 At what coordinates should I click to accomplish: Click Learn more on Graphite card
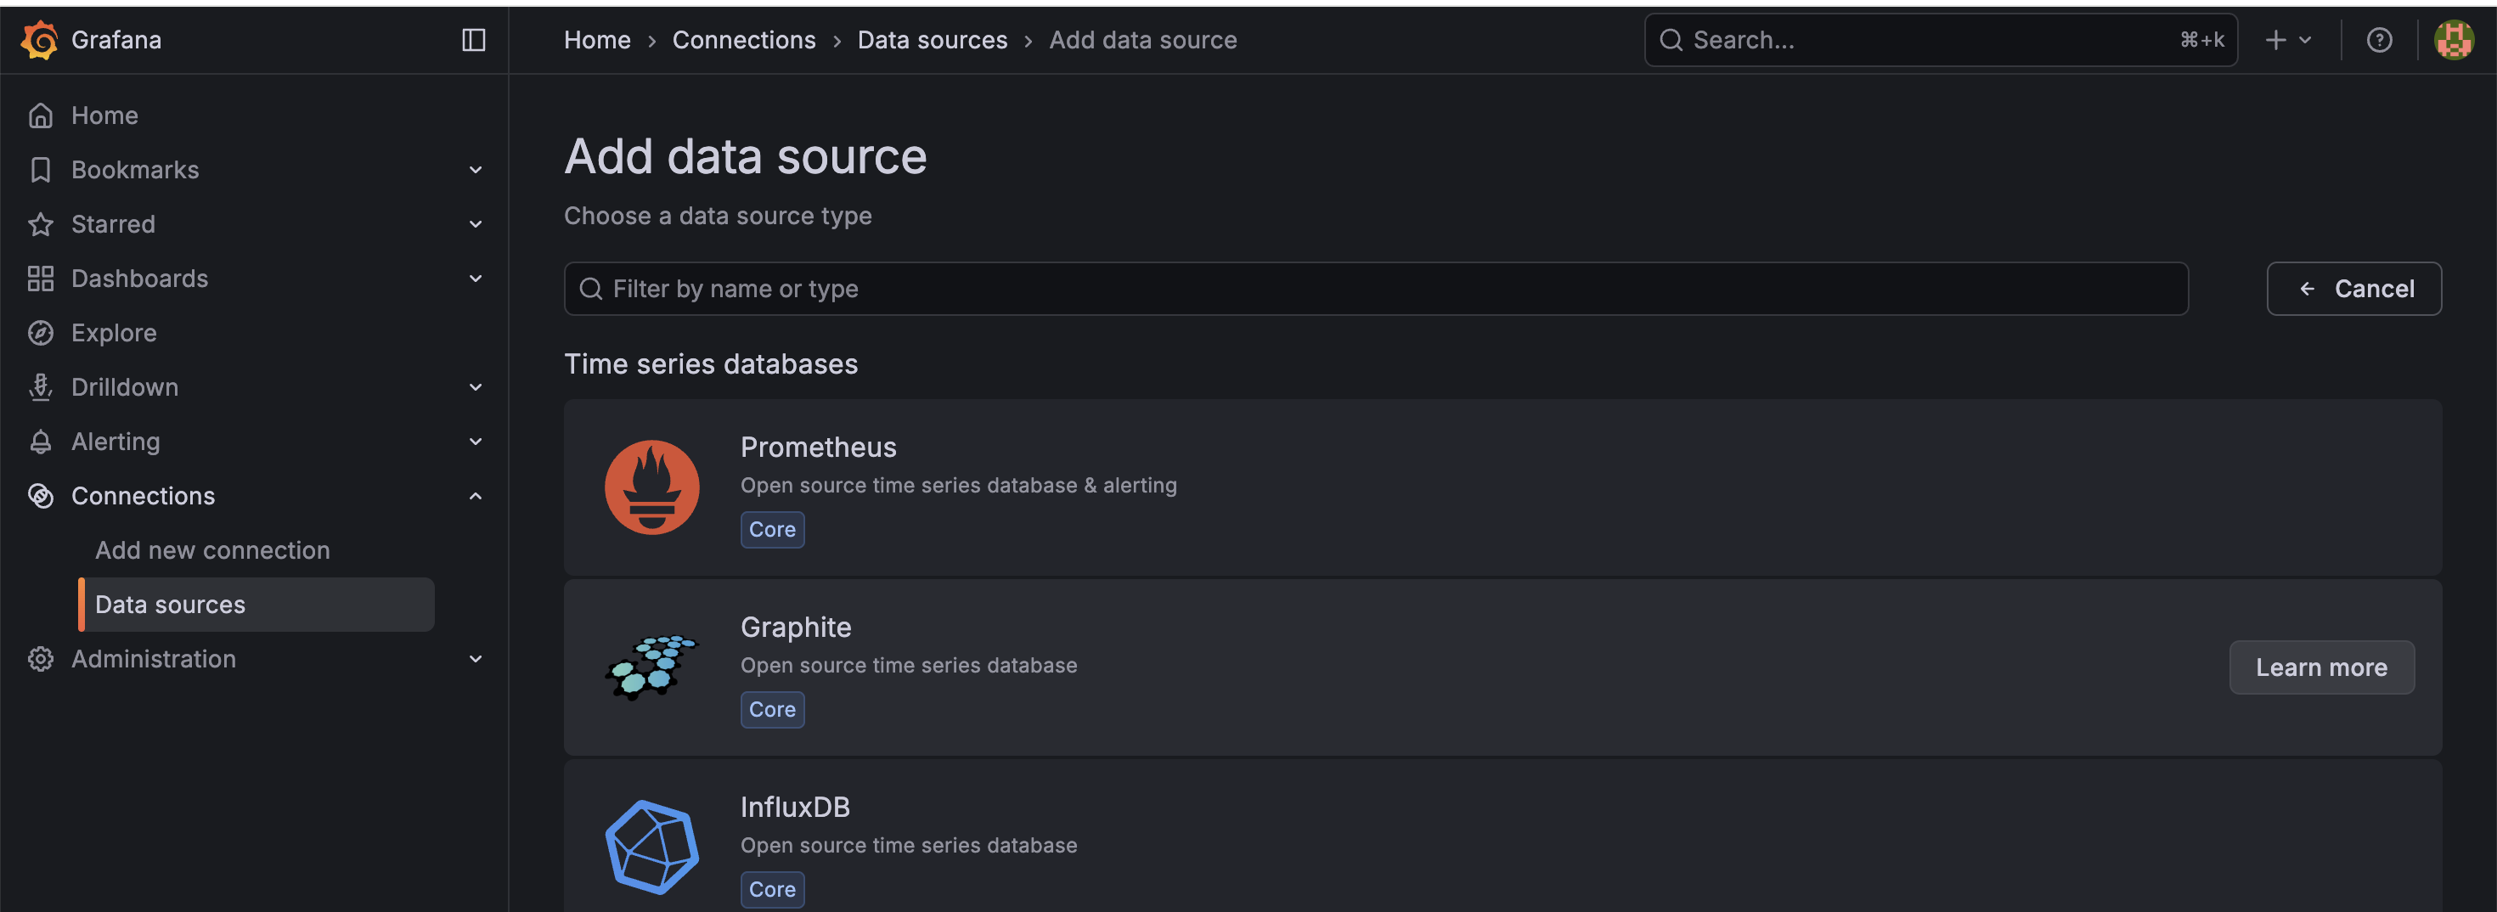coord(2320,667)
